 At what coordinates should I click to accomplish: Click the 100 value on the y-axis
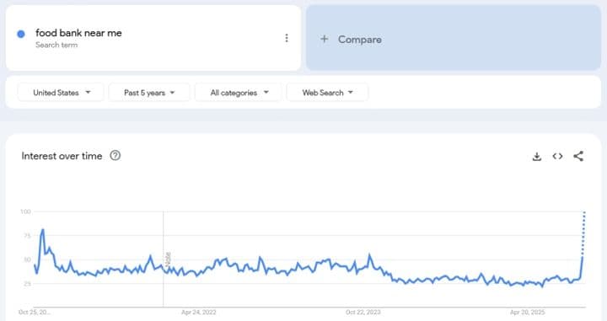click(x=25, y=211)
